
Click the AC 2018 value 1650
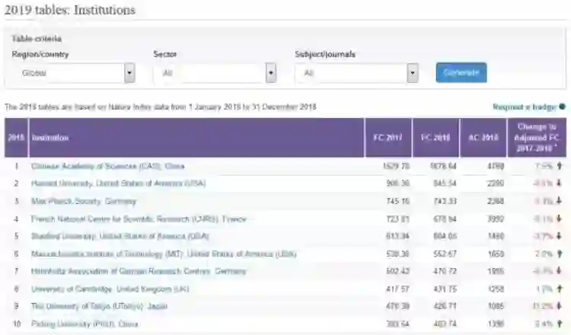[496, 254]
